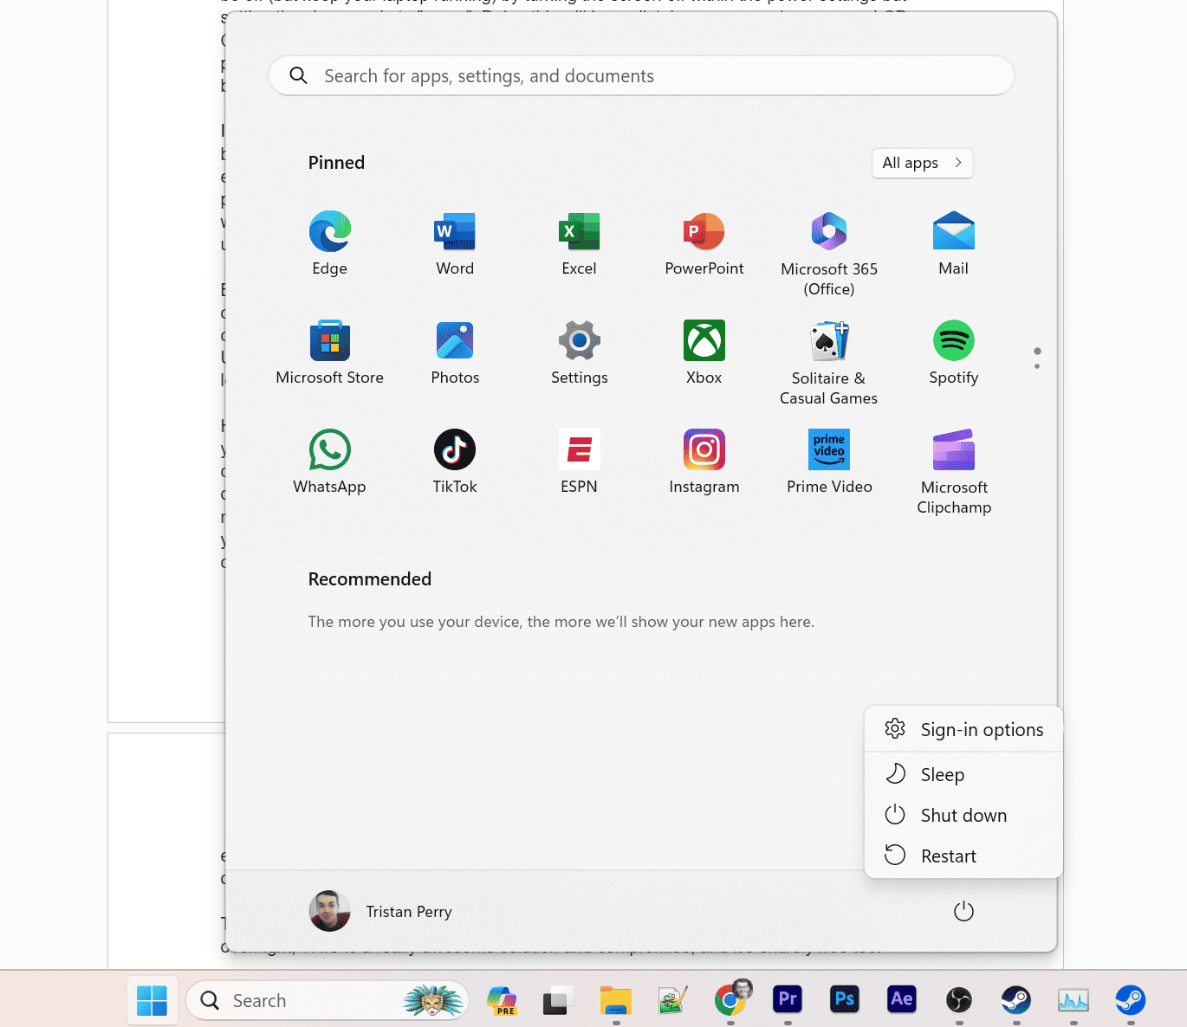Launch Spotify from pinned apps
The image size is (1187, 1027).
pyautogui.click(x=954, y=352)
